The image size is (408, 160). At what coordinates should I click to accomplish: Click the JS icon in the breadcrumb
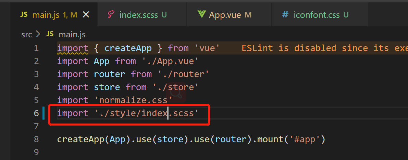click(x=50, y=34)
